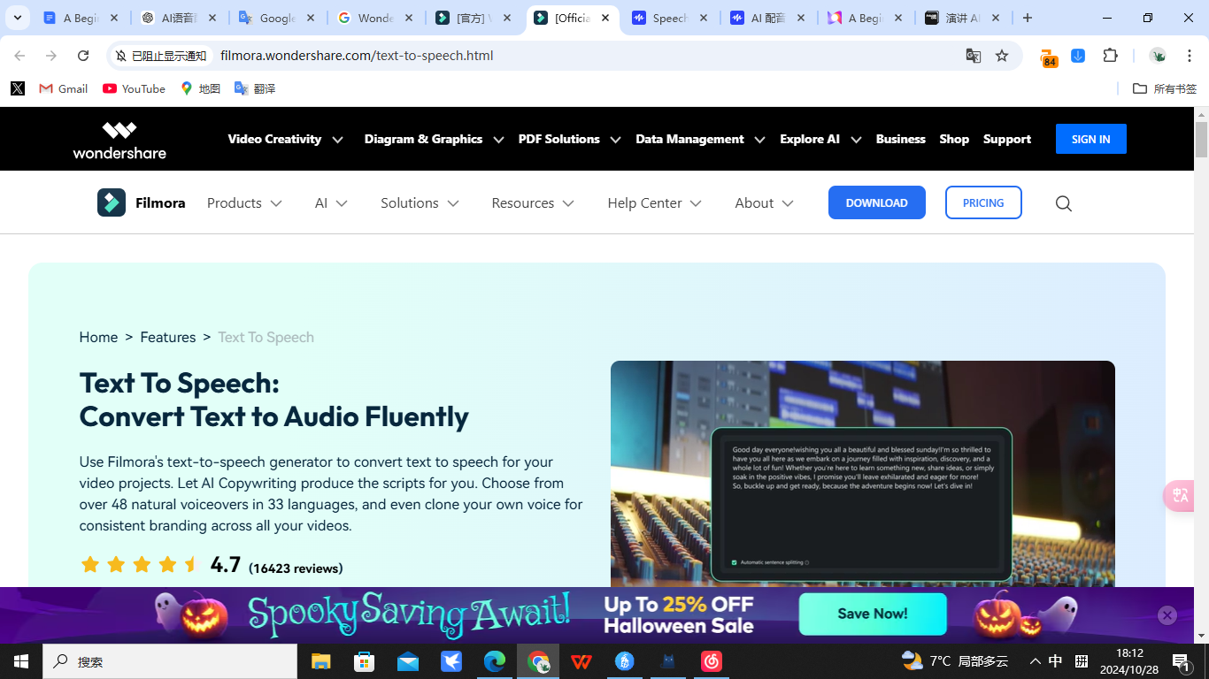Expand the Video Creativity menu
This screenshot has height=679, width=1209.
click(x=285, y=139)
